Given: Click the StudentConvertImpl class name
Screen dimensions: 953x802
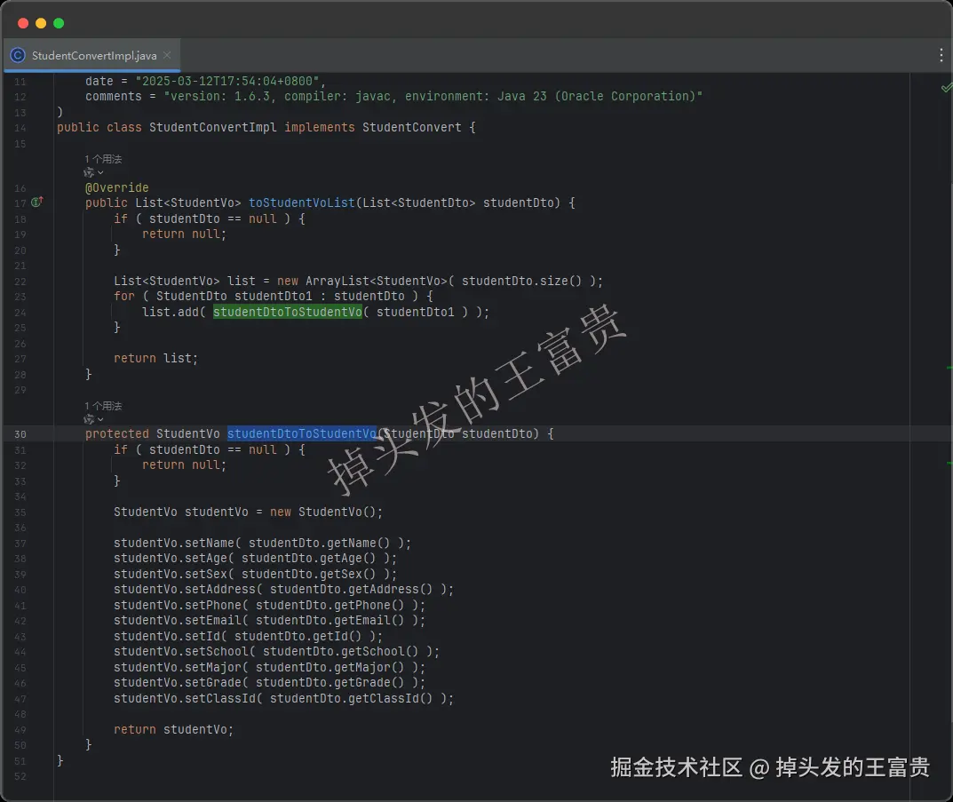Looking at the screenshot, I should point(213,128).
